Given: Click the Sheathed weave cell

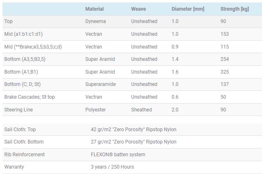Looking at the screenshot, I should click(x=141, y=110).
